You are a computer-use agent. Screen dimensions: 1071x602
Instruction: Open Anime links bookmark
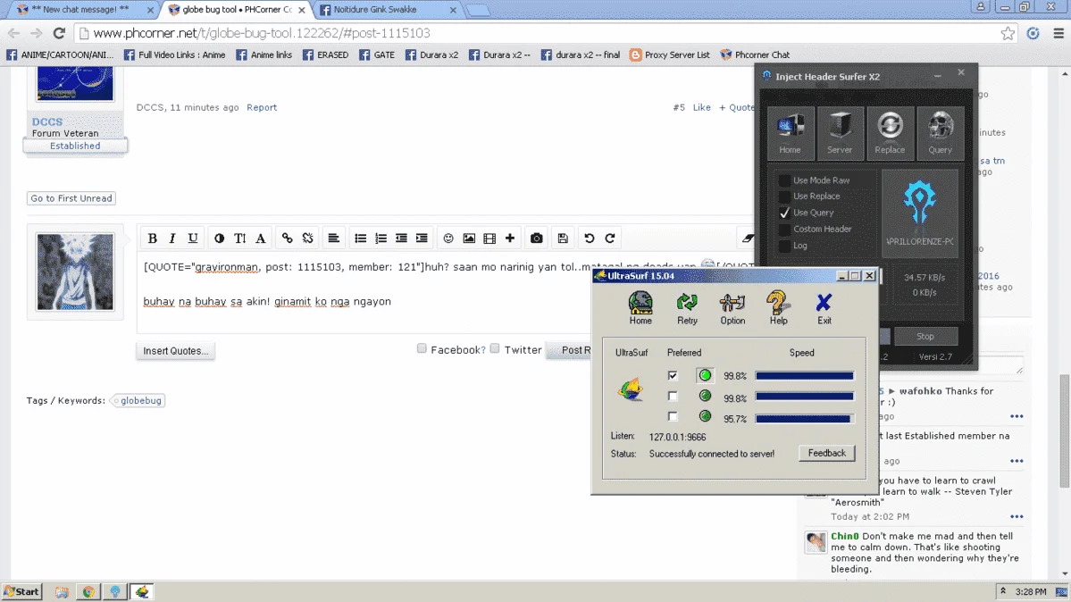pos(264,54)
